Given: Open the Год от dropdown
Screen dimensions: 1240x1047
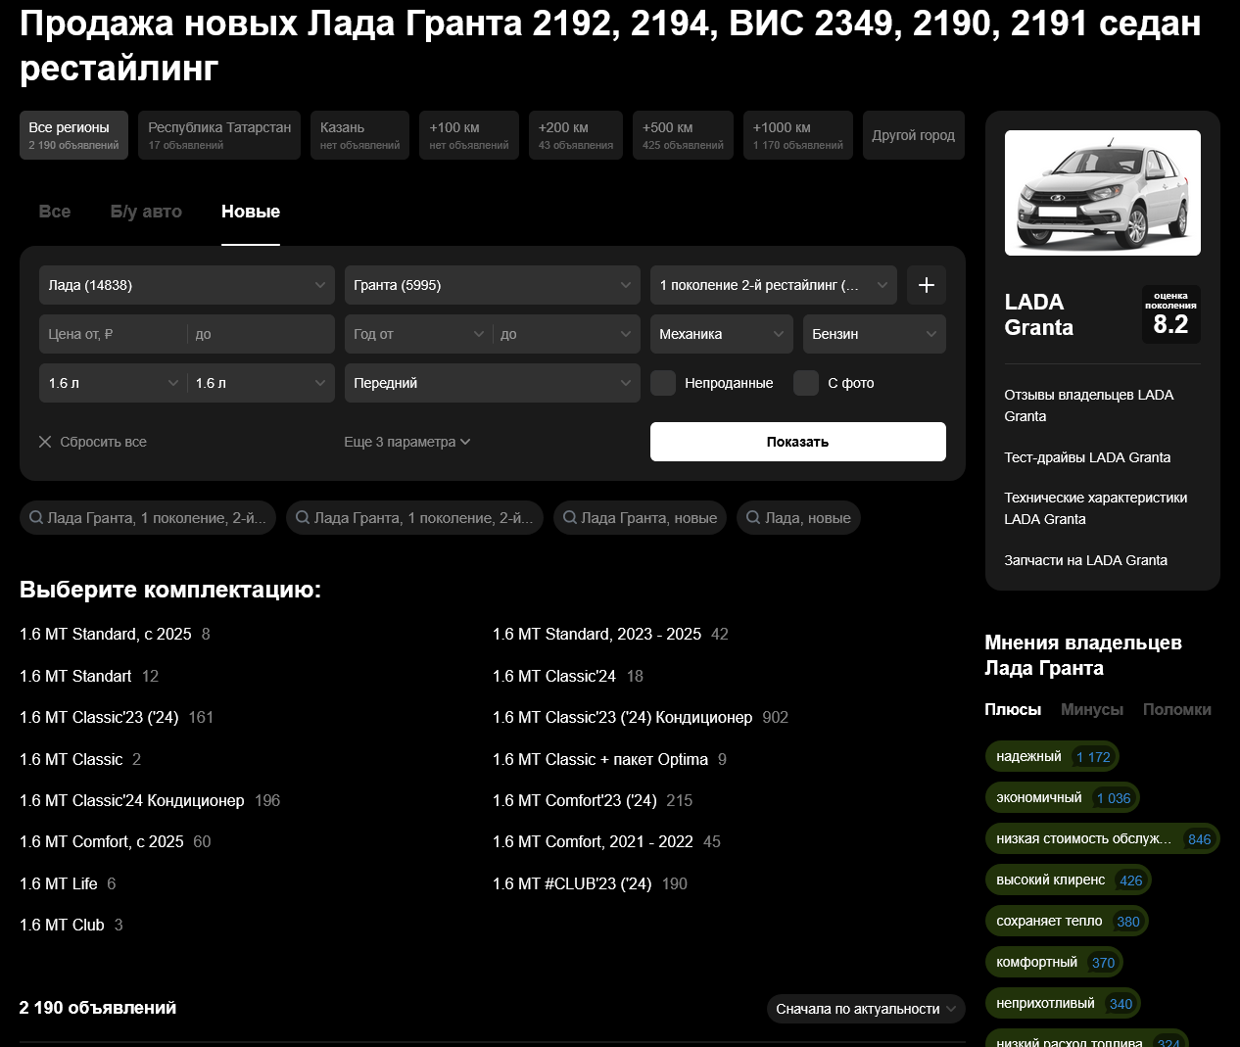Looking at the screenshot, I should [418, 334].
